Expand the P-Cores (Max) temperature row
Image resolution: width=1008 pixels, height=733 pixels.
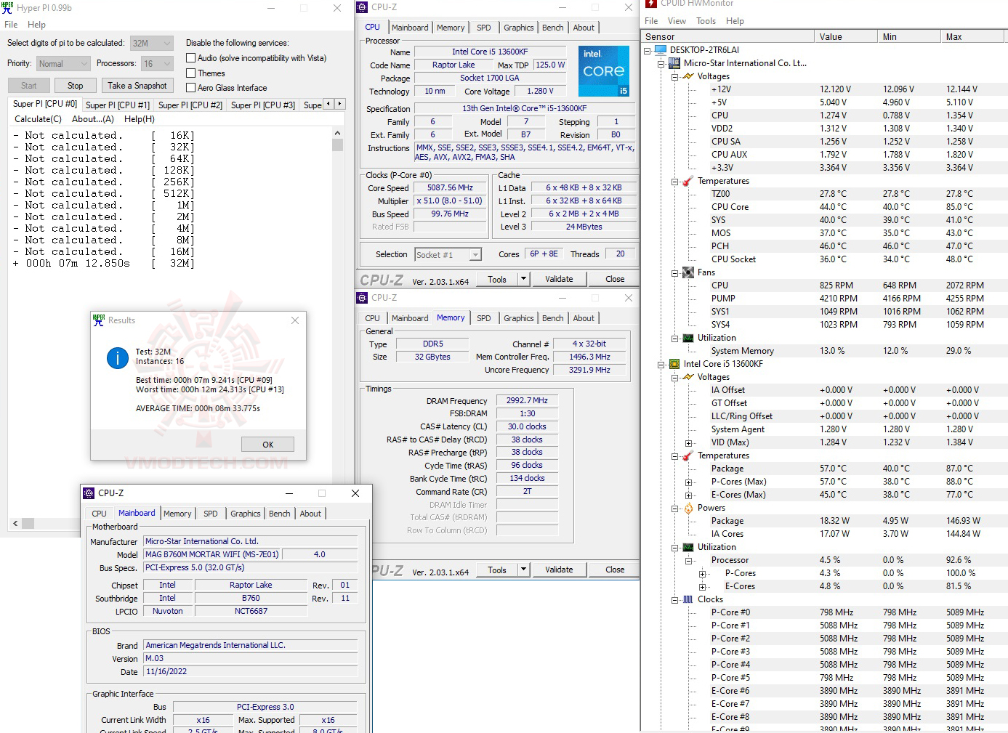(688, 482)
